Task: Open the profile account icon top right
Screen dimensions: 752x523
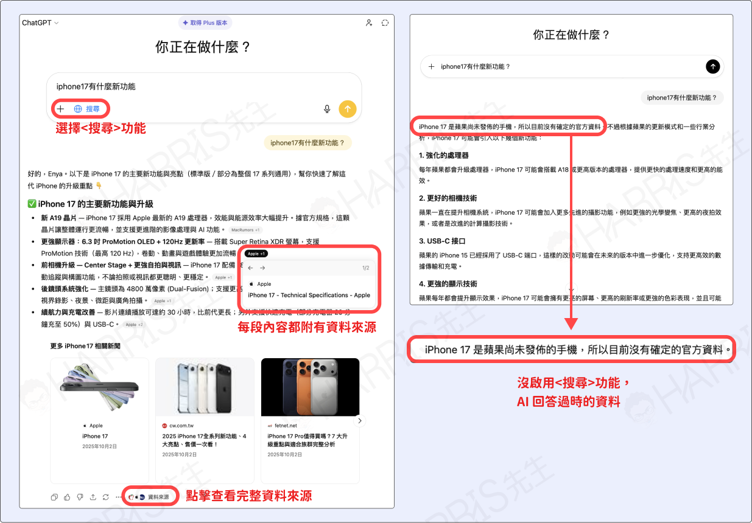Action: (x=369, y=22)
